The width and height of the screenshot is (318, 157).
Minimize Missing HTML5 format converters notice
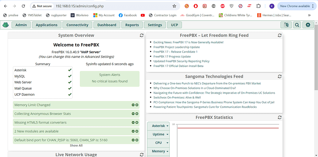coord(133,123)
